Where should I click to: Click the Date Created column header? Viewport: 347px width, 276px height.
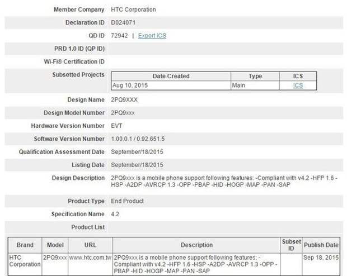(x=171, y=76)
